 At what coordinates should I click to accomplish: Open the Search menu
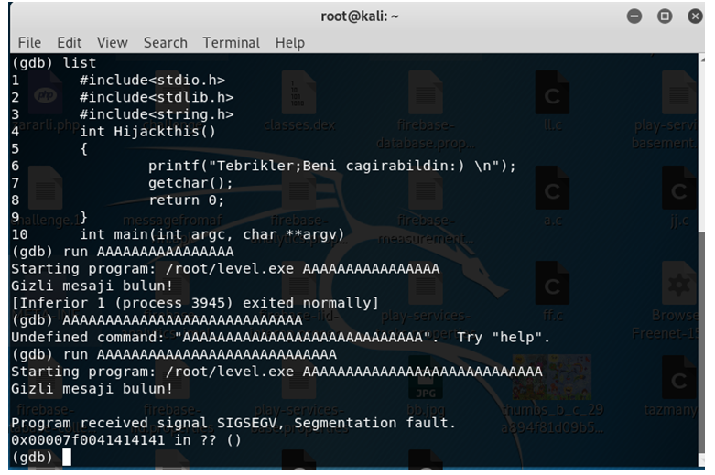click(x=165, y=42)
